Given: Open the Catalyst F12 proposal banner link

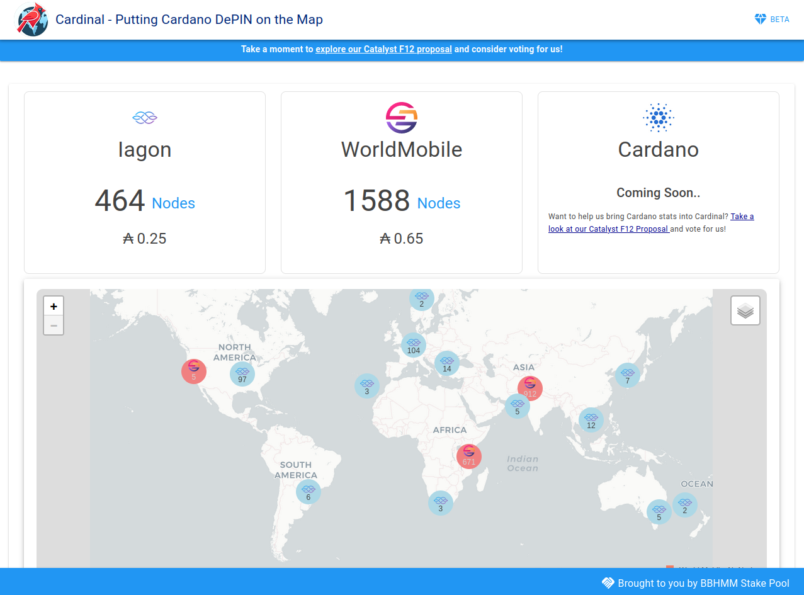Looking at the screenshot, I should (x=383, y=49).
